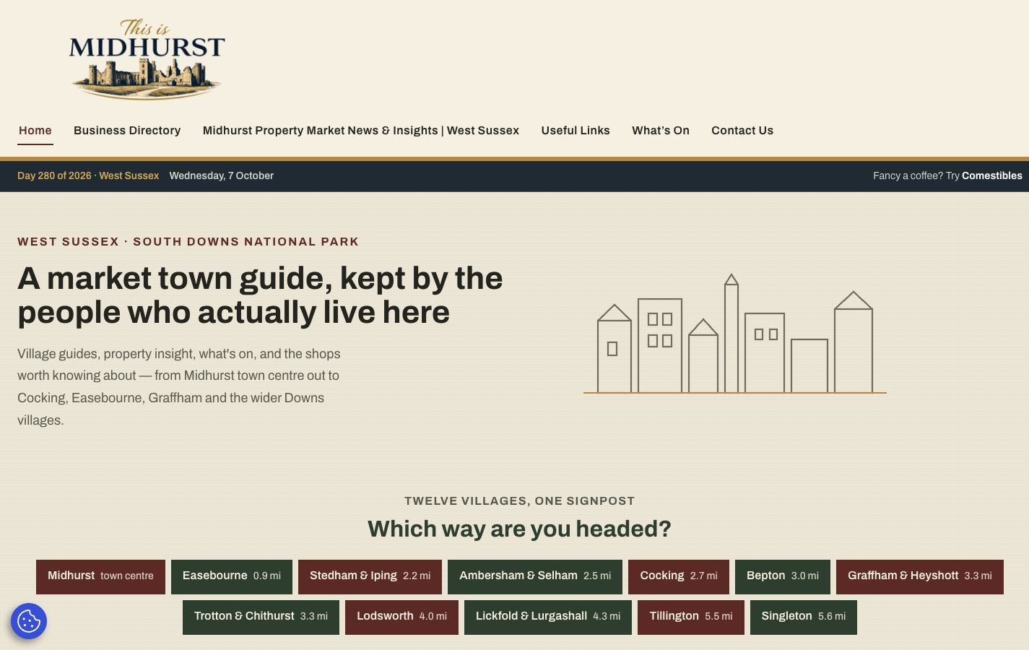
Task: Open Lickfold & Lurgashall 4.3 mi
Action: click(548, 617)
